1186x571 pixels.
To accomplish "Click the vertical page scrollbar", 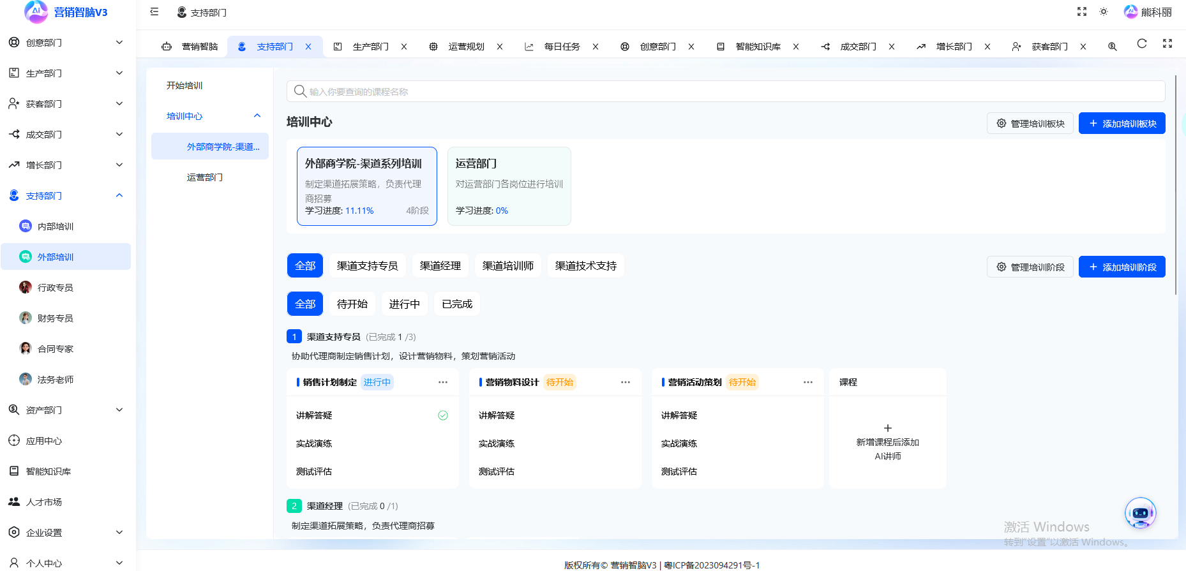I will pos(1176,185).
